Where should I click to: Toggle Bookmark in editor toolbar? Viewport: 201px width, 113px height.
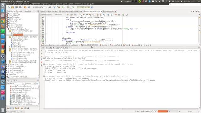click(x=104, y=15)
